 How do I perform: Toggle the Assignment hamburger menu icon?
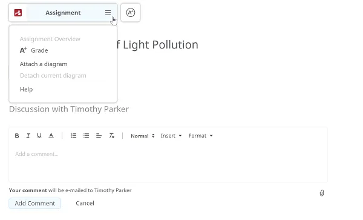tap(108, 13)
